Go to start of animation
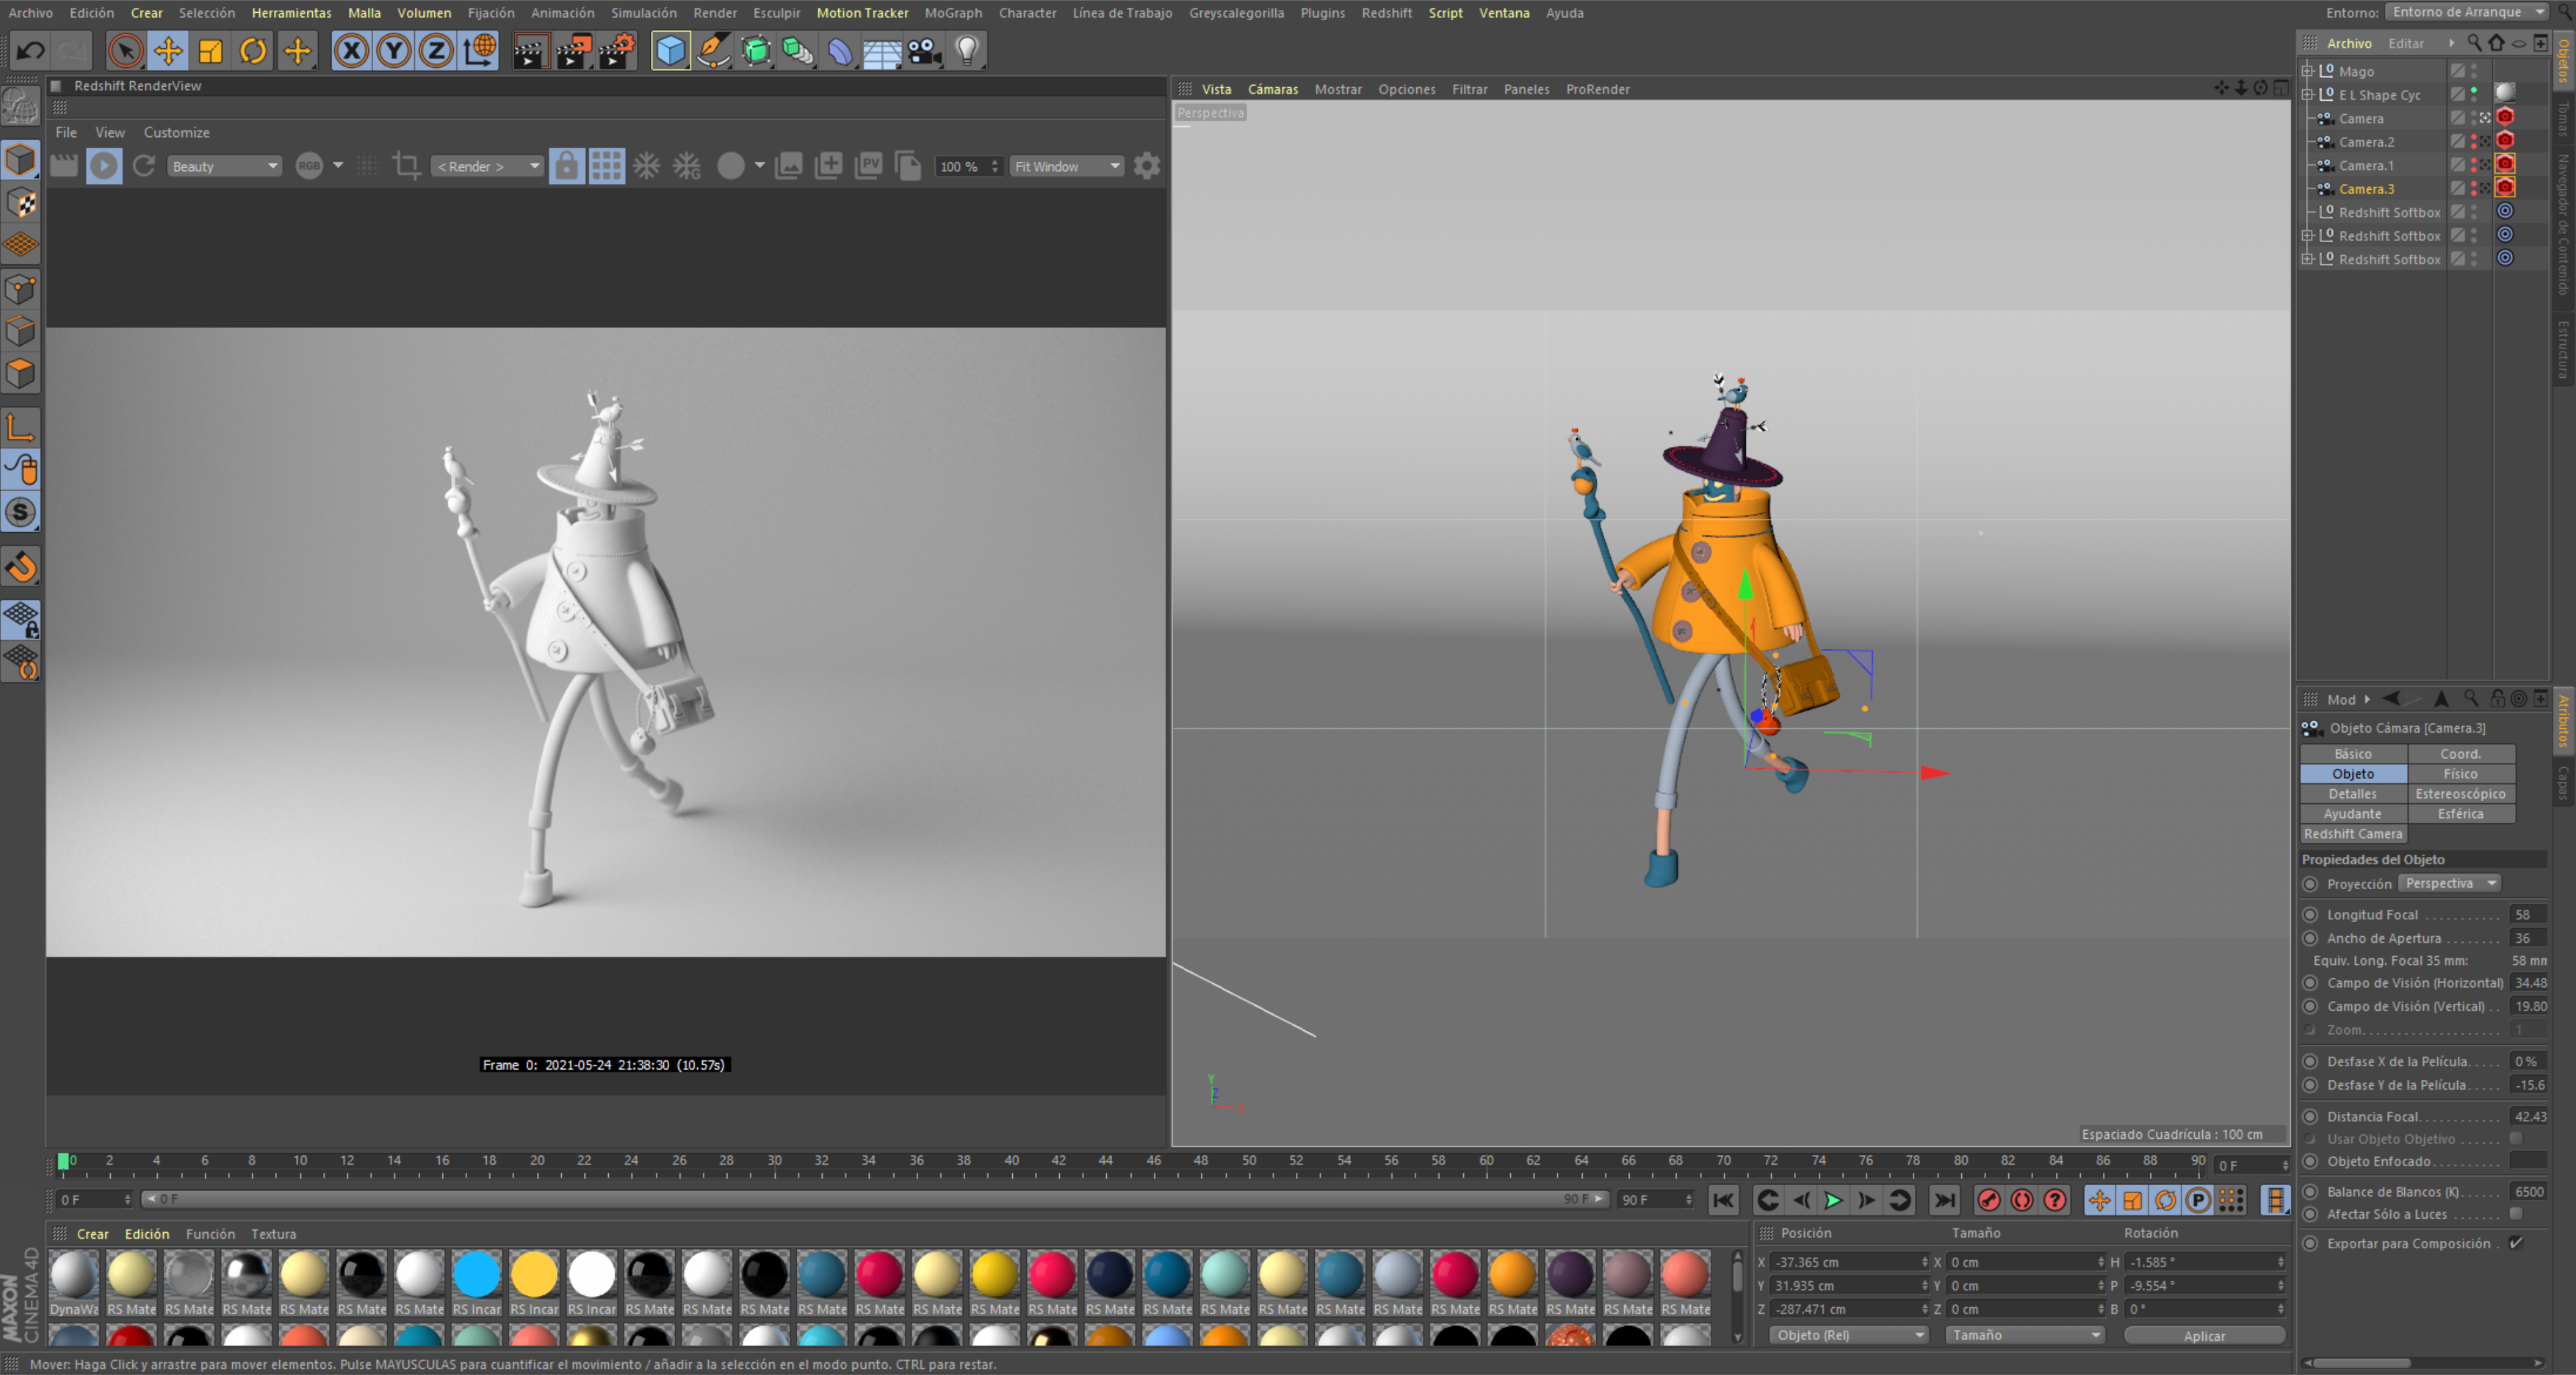Screen dimensions: 2576x1375 (x=1723, y=1200)
